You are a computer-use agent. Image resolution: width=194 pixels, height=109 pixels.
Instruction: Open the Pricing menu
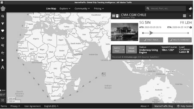[99, 9]
